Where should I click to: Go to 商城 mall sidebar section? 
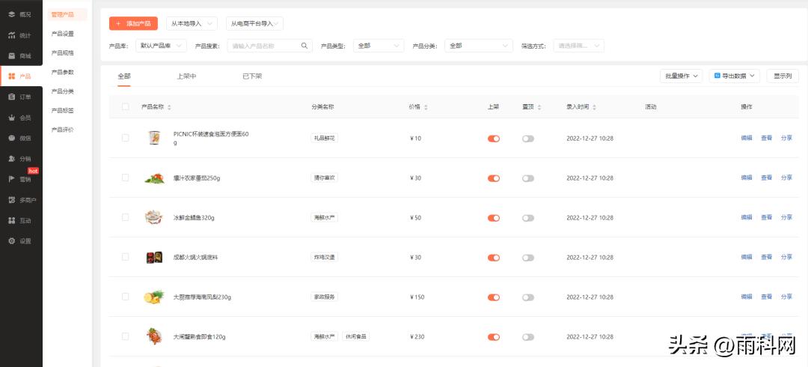pos(21,55)
